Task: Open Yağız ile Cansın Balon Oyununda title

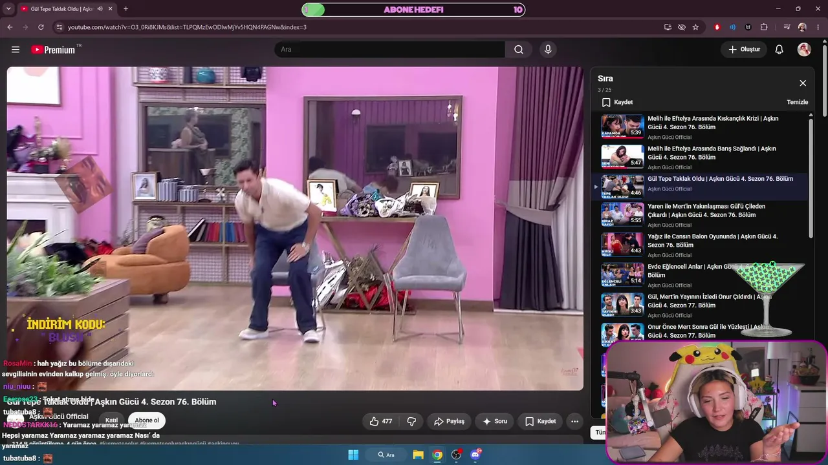Action: [713, 241]
